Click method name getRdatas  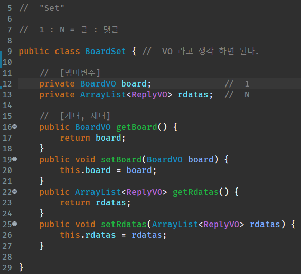tap(195, 192)
